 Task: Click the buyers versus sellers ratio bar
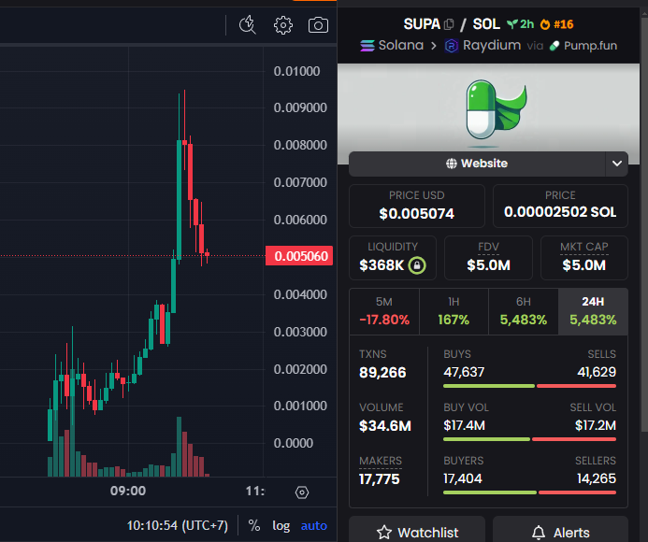tap(530, 492)
